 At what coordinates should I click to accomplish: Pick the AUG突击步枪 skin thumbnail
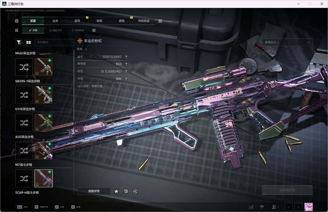(43, 151)
